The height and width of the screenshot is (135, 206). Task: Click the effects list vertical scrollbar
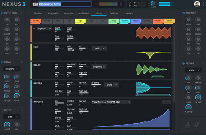point(174,64)
